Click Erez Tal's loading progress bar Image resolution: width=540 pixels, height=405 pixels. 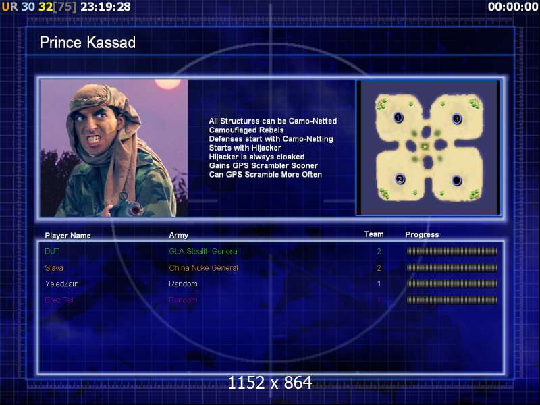(452, 300)
